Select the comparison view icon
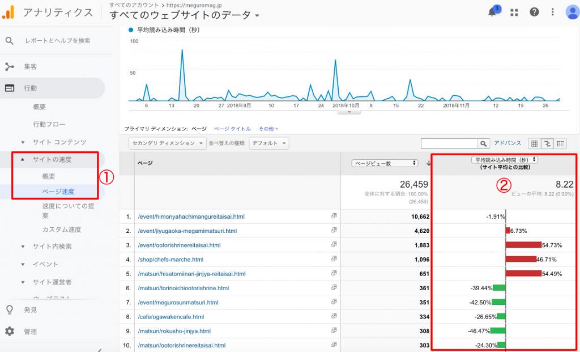The width and height of the screenshot is (580, 352). (547, 144)
